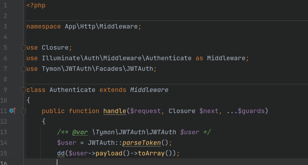Image resolution: width=308 pixels, height=165 pixels.
Task: Click the "Middleware" alias on line 6
Action: click(x=226, y=58)
